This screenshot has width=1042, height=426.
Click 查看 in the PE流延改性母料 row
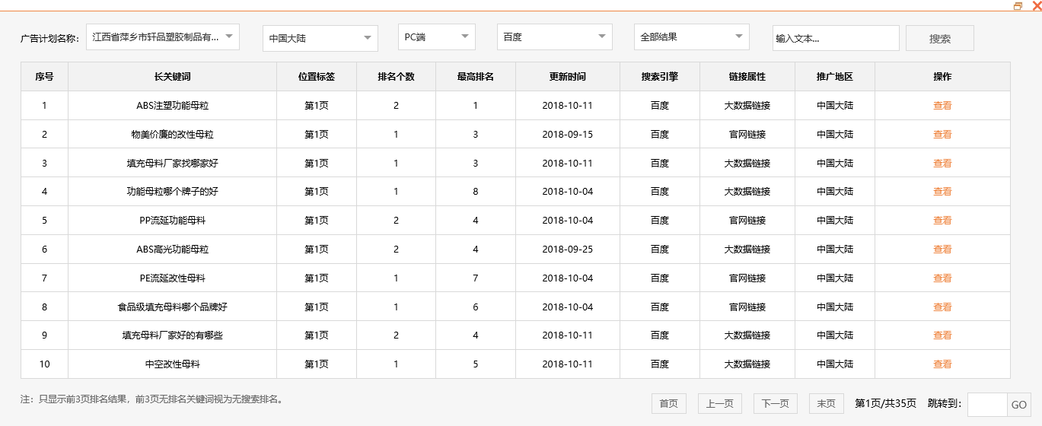(942, 278)
